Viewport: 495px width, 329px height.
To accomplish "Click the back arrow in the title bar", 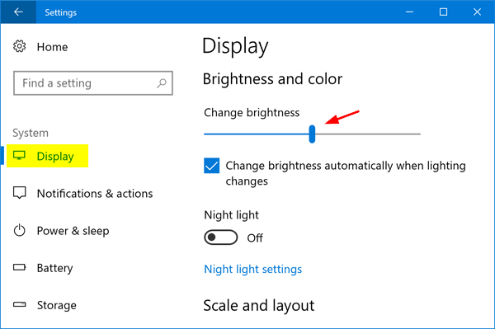I will coord(18,12).
